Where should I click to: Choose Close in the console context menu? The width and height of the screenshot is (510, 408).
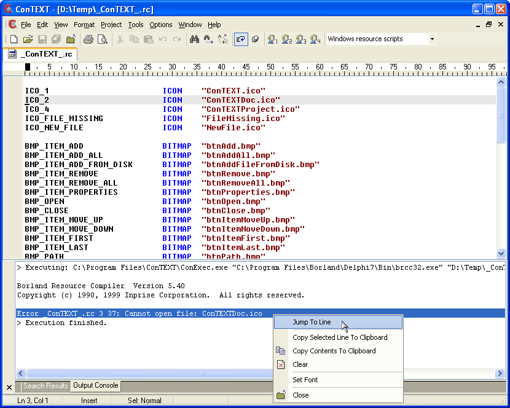[339, 395]
